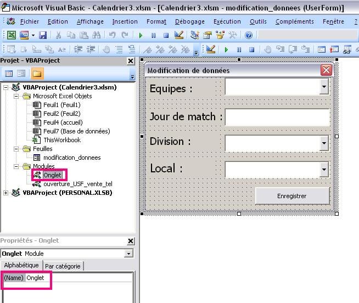The width and height of the screenshot is (359, 303).
Task: Open Find with the binoculars icon
Action: pos(97,35)
